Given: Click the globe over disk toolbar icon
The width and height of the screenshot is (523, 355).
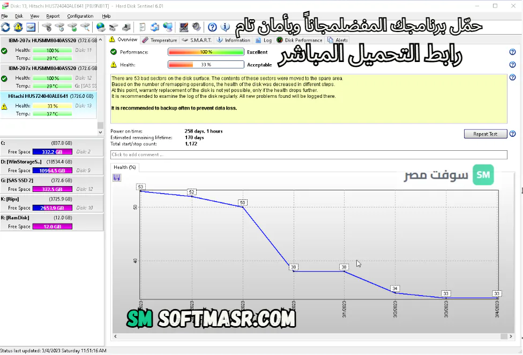Looking at the screenshot, I should pyautogui.click(x=101, y=27).
